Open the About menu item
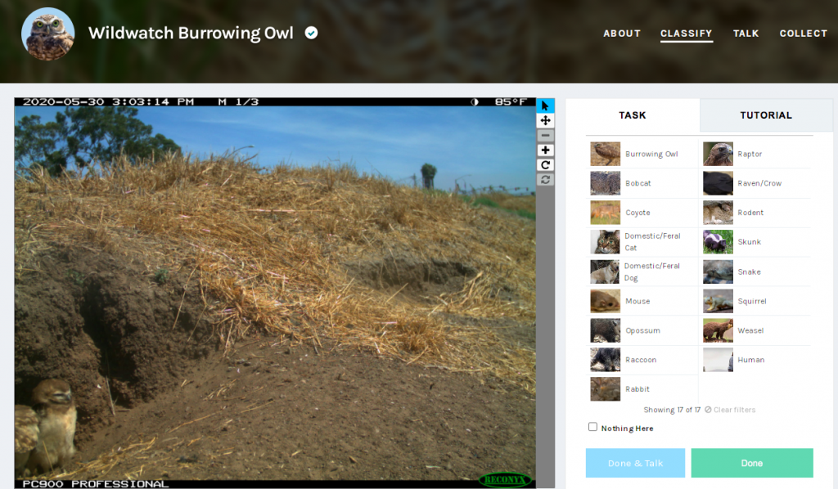The height and width of the screenshot is (489, 838). [x=621, y=34]
